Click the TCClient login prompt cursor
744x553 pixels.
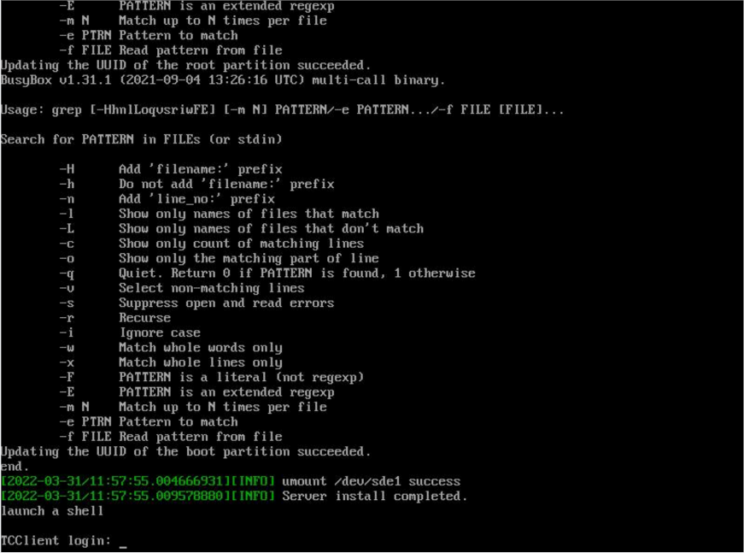pos(123,542)
